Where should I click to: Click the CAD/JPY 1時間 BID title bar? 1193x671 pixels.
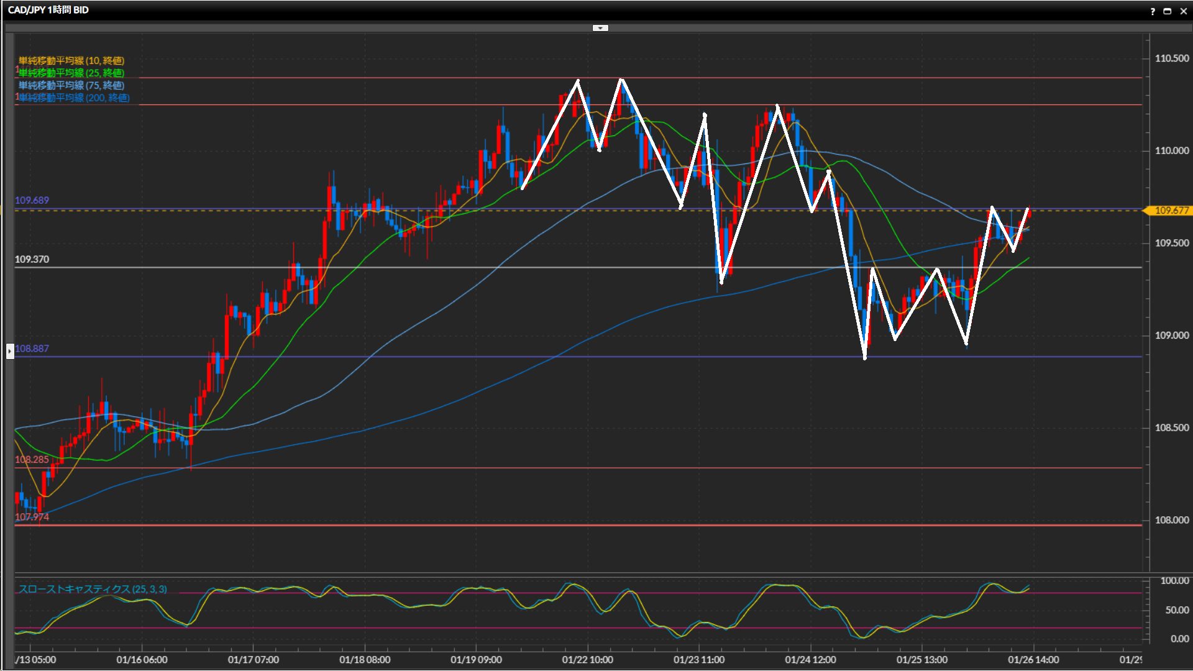click(x=48, y=10)
